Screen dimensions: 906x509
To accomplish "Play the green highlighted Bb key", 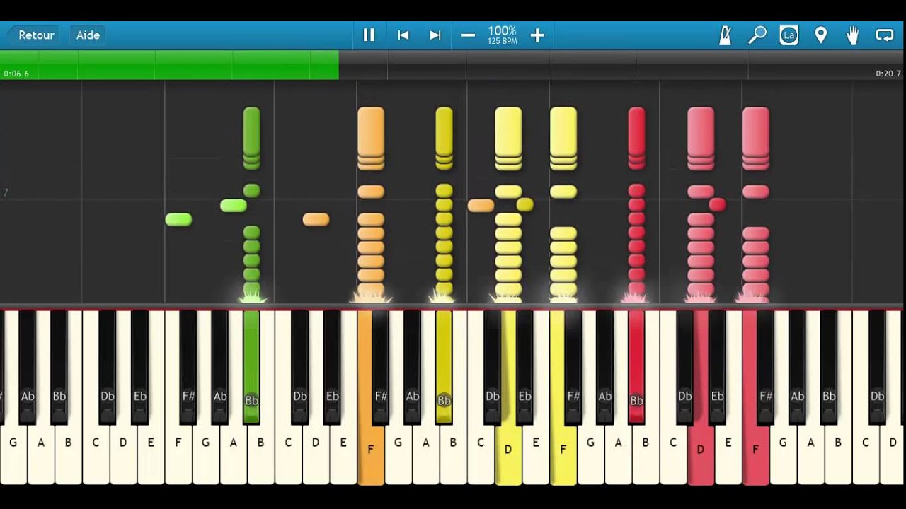I will click(251, 368).
